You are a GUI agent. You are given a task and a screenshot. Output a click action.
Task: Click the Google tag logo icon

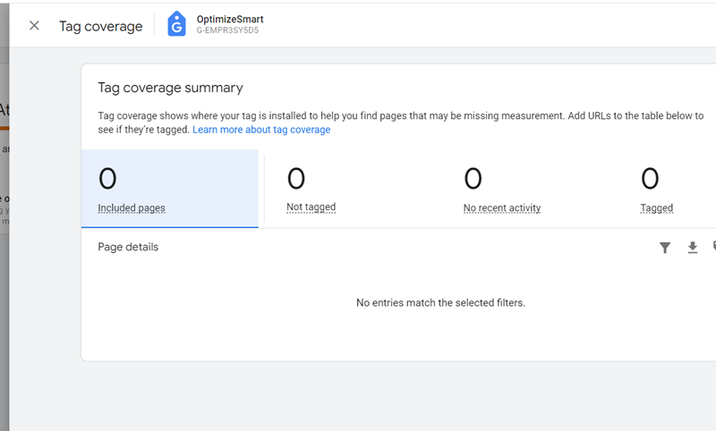(x=176, y=25)
